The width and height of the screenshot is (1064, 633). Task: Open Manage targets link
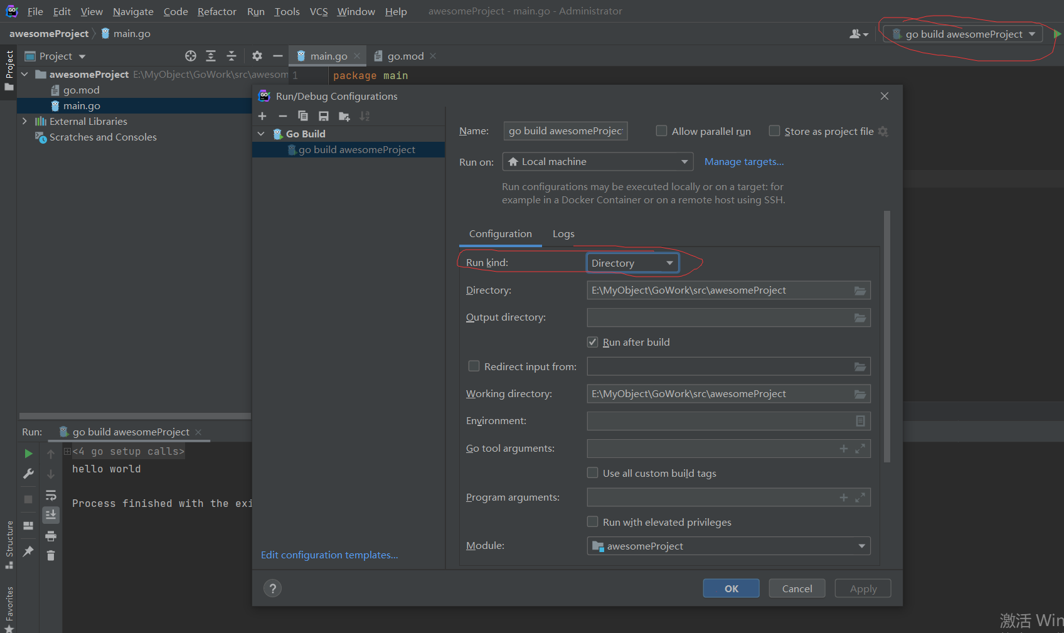[x=744, y=162]
